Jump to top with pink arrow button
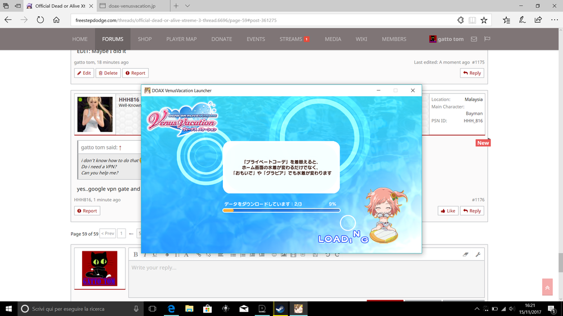The width and height of the screenshot is (563, 316). 547,287
